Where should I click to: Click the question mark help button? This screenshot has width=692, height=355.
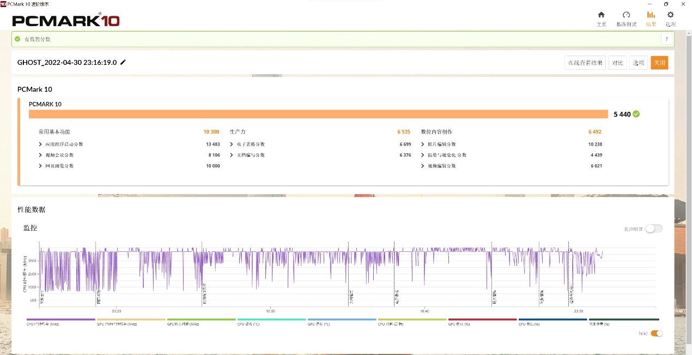tap(666, 39)
